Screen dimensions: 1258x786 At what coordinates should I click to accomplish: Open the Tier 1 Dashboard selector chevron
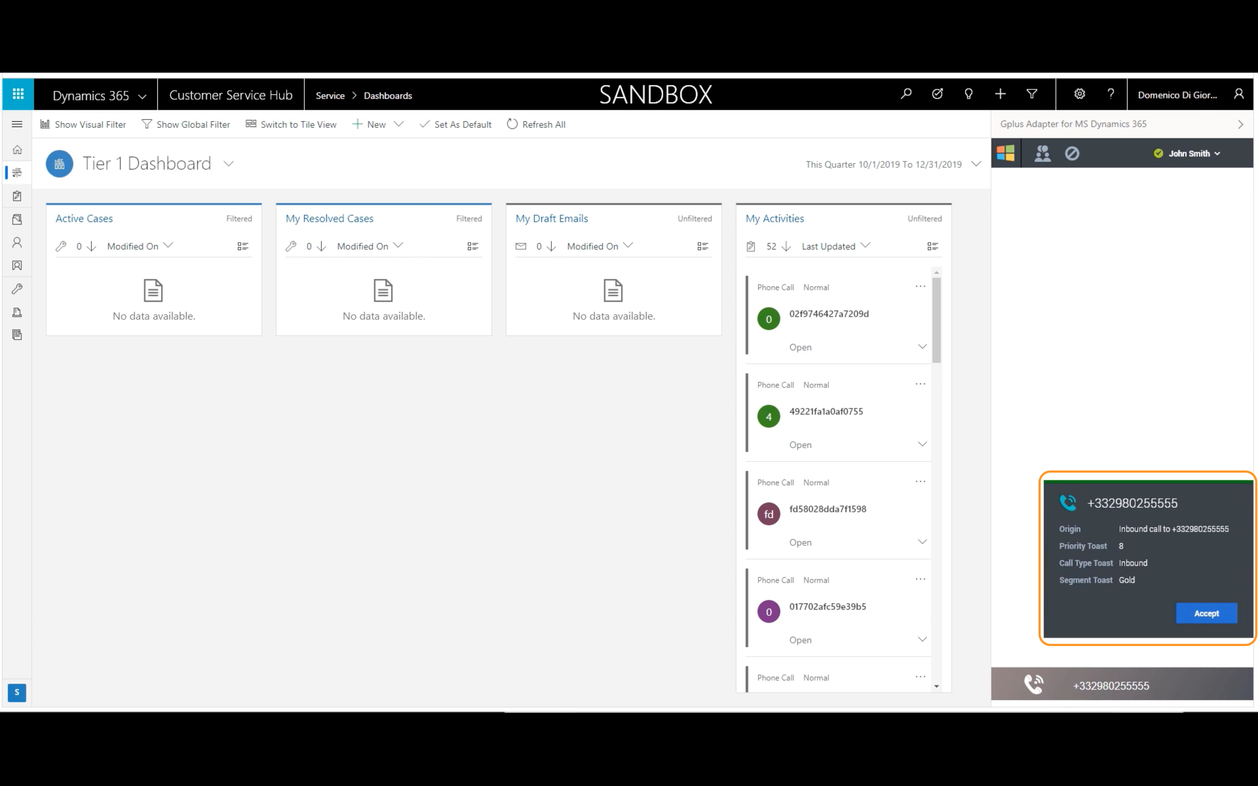coord(228,164)
